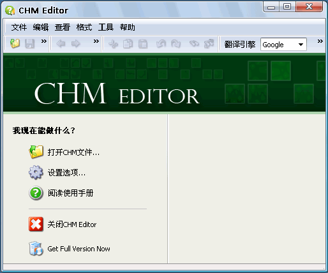Click the green question mark manual icon

coord(36,193)
